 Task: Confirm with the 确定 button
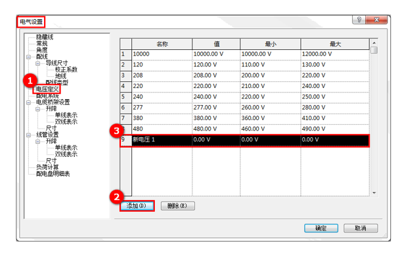point(321,228)
